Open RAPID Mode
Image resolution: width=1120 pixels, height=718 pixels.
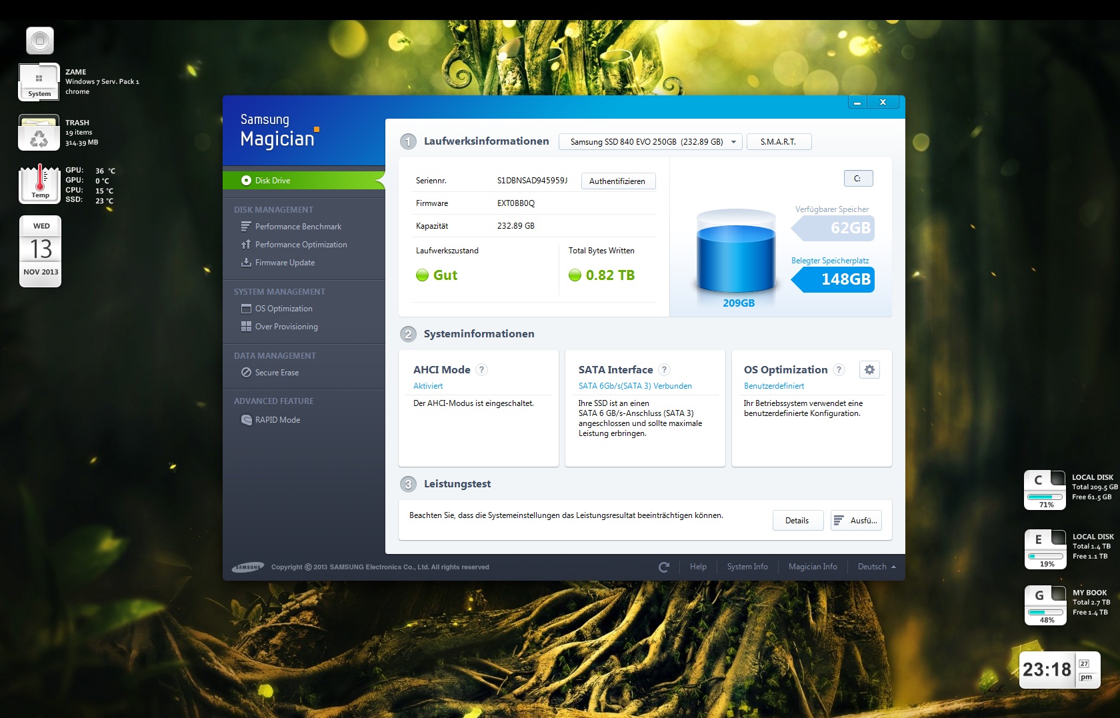click(x=277, y=420)
